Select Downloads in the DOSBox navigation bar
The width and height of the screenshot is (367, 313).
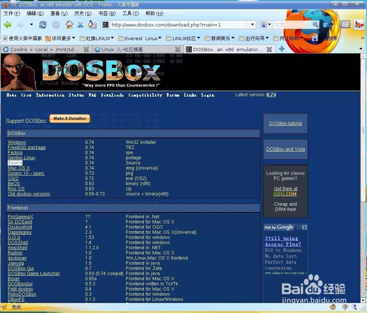pos(112,95)
